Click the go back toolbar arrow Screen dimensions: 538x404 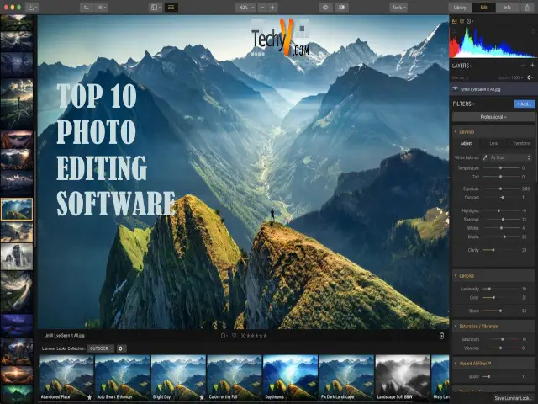pos(87,8)
